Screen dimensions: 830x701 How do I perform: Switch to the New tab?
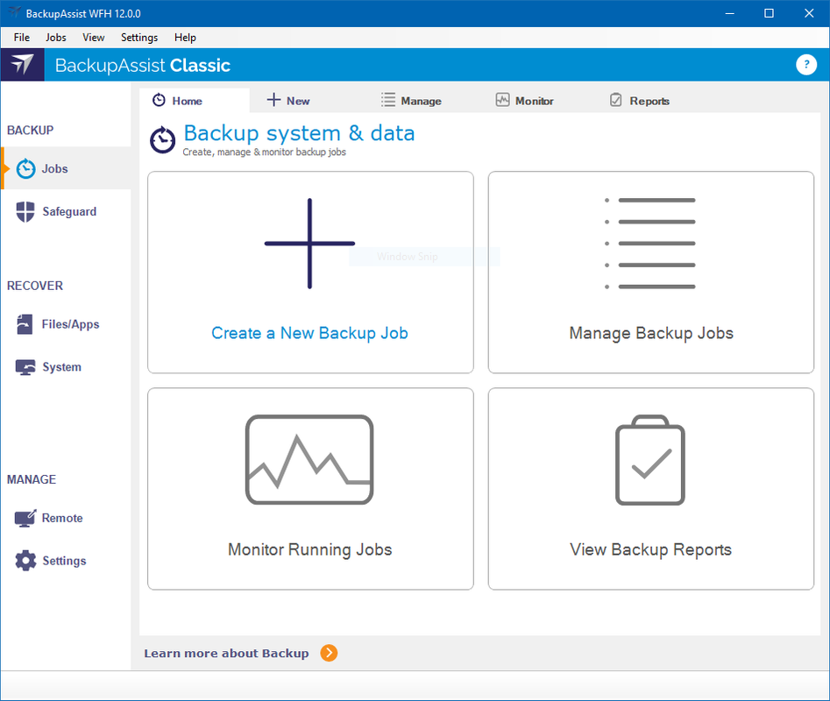click(x=298, y=101)
